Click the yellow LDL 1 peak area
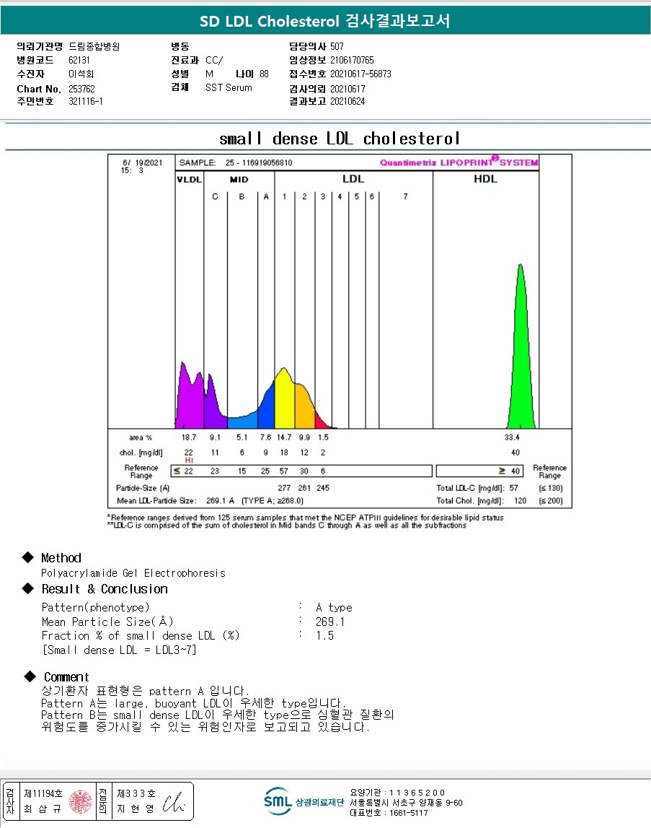651x828 pixels. pyautogui.click(x=284, y=398)
